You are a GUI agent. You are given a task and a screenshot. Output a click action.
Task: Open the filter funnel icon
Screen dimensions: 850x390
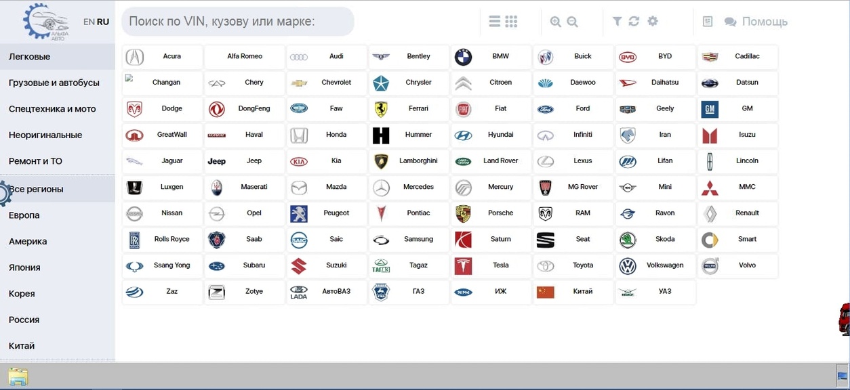[617, 21]
